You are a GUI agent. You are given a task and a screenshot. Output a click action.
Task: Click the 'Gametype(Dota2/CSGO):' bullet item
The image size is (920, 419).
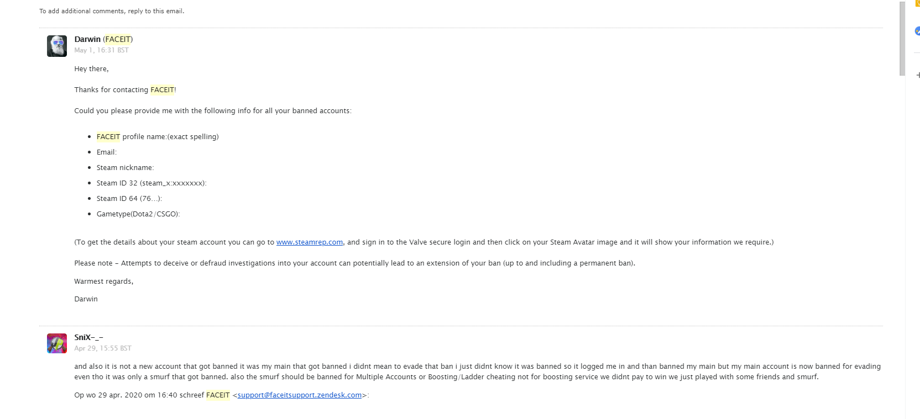click(138, 214)
